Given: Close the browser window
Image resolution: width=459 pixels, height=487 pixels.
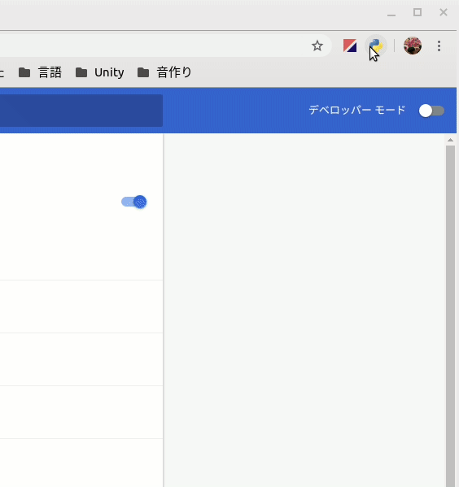Looking at the screenshot, I should pos(444,12).
